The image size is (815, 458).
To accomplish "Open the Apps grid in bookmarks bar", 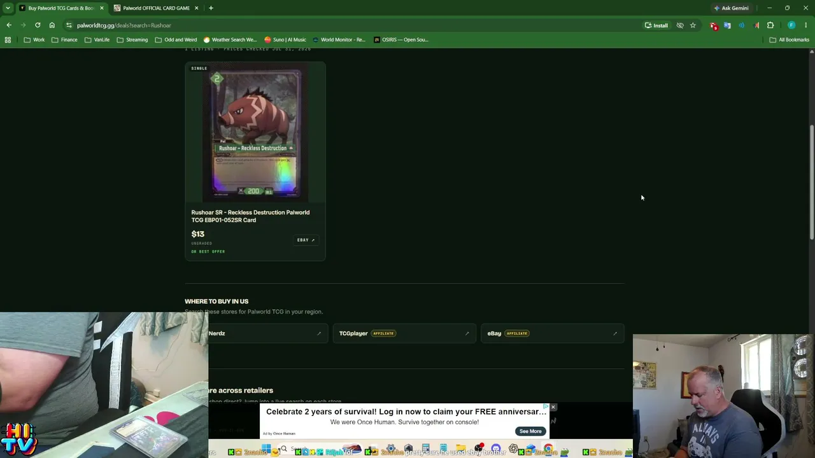I will pyautogui.click(x=8, y=39).
